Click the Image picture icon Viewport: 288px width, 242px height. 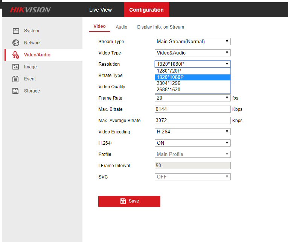pyautogui.click(x=16, y=67)
